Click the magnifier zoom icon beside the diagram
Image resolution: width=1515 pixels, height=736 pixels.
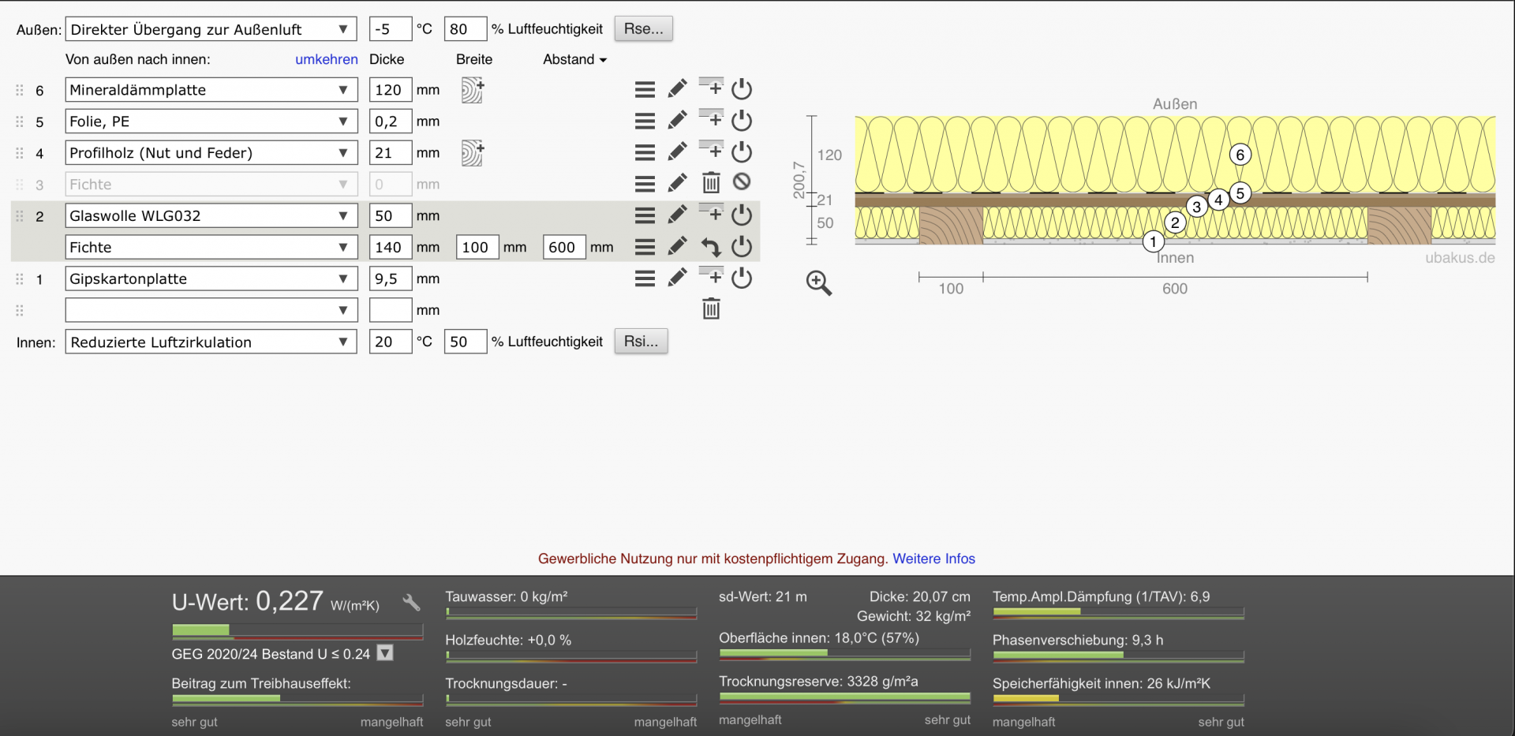click(818, 282)
